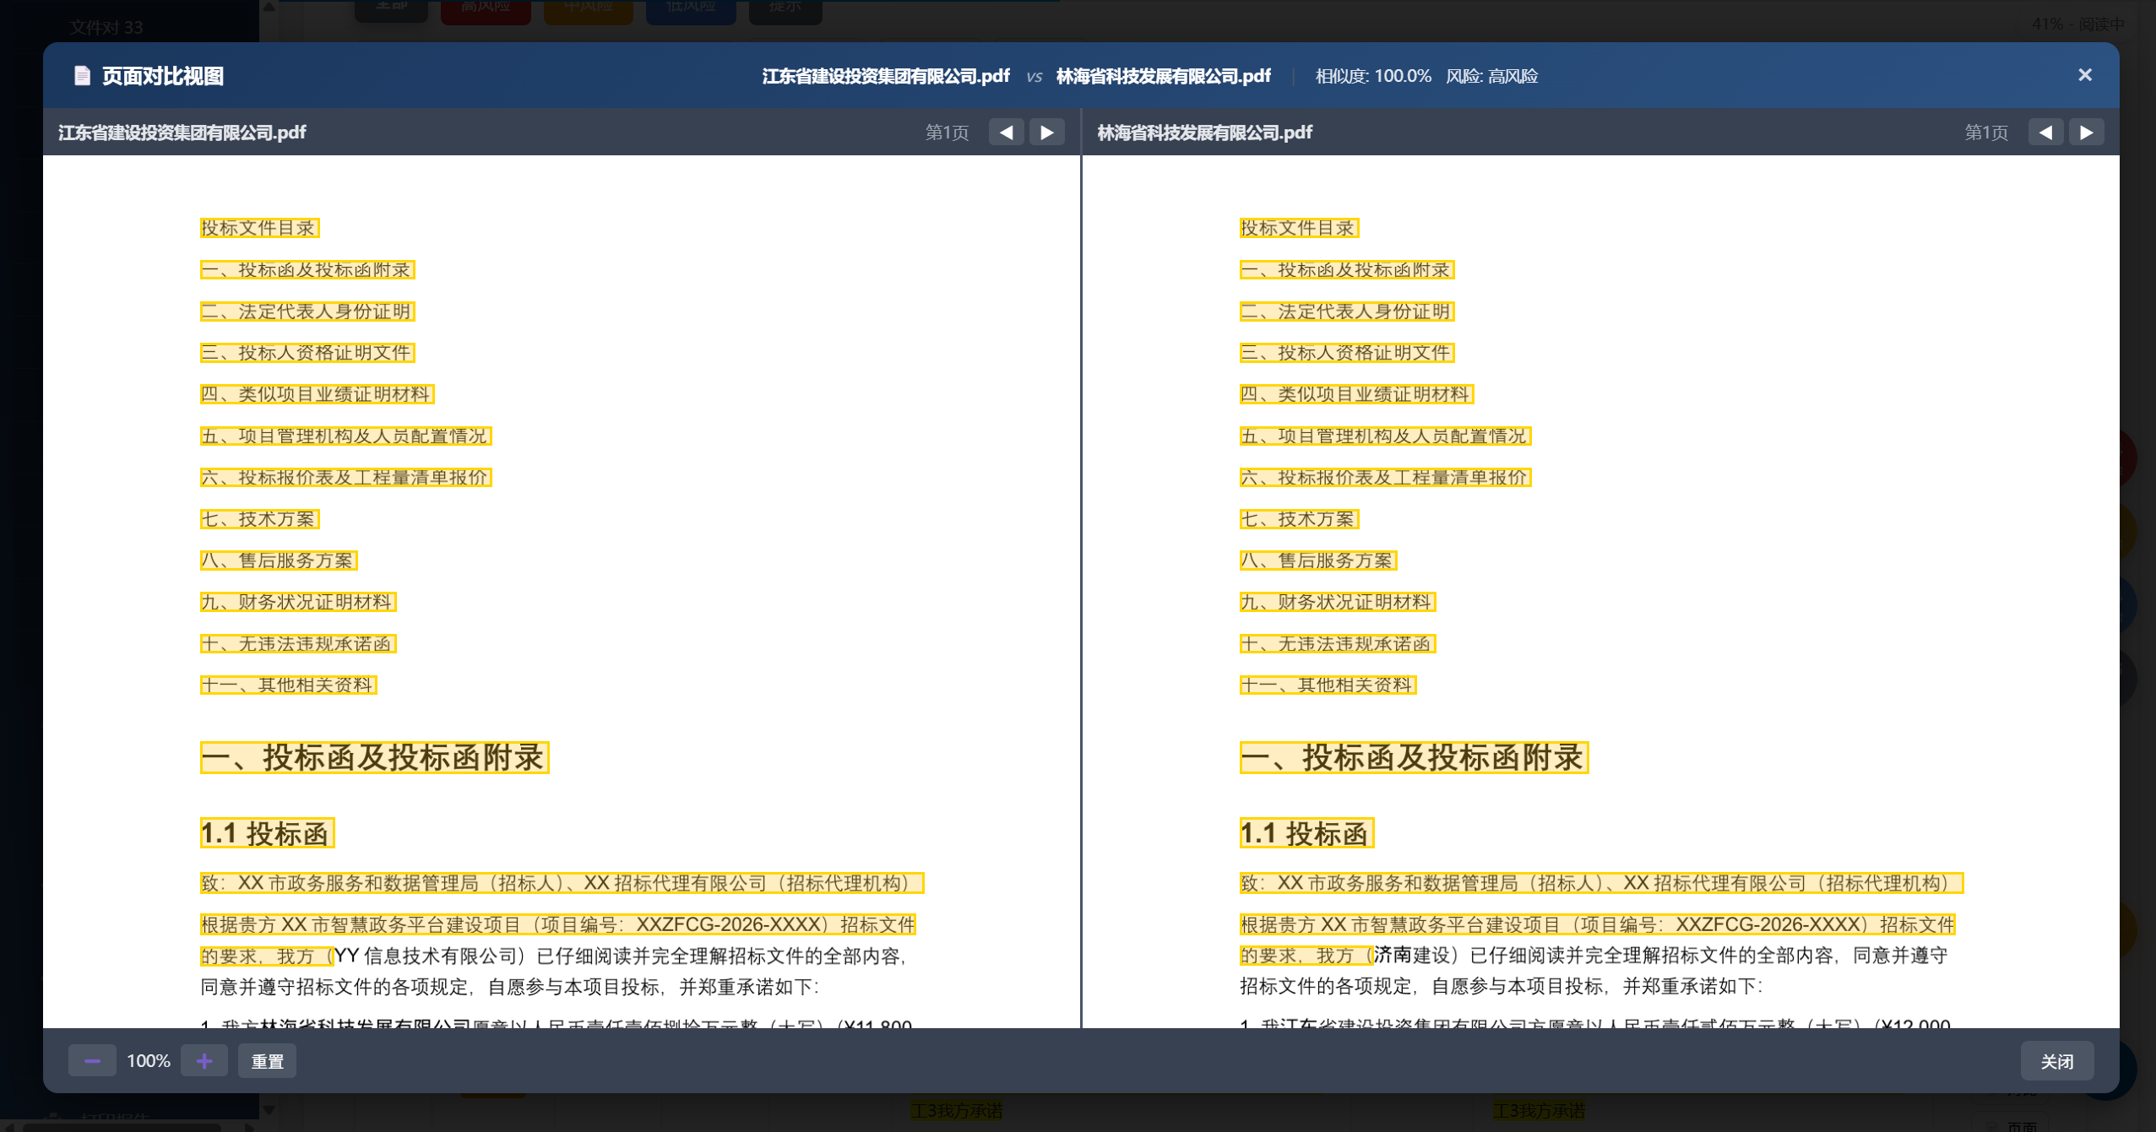Click the document icon beside 页面对比视图

click(x=82, y=76)
